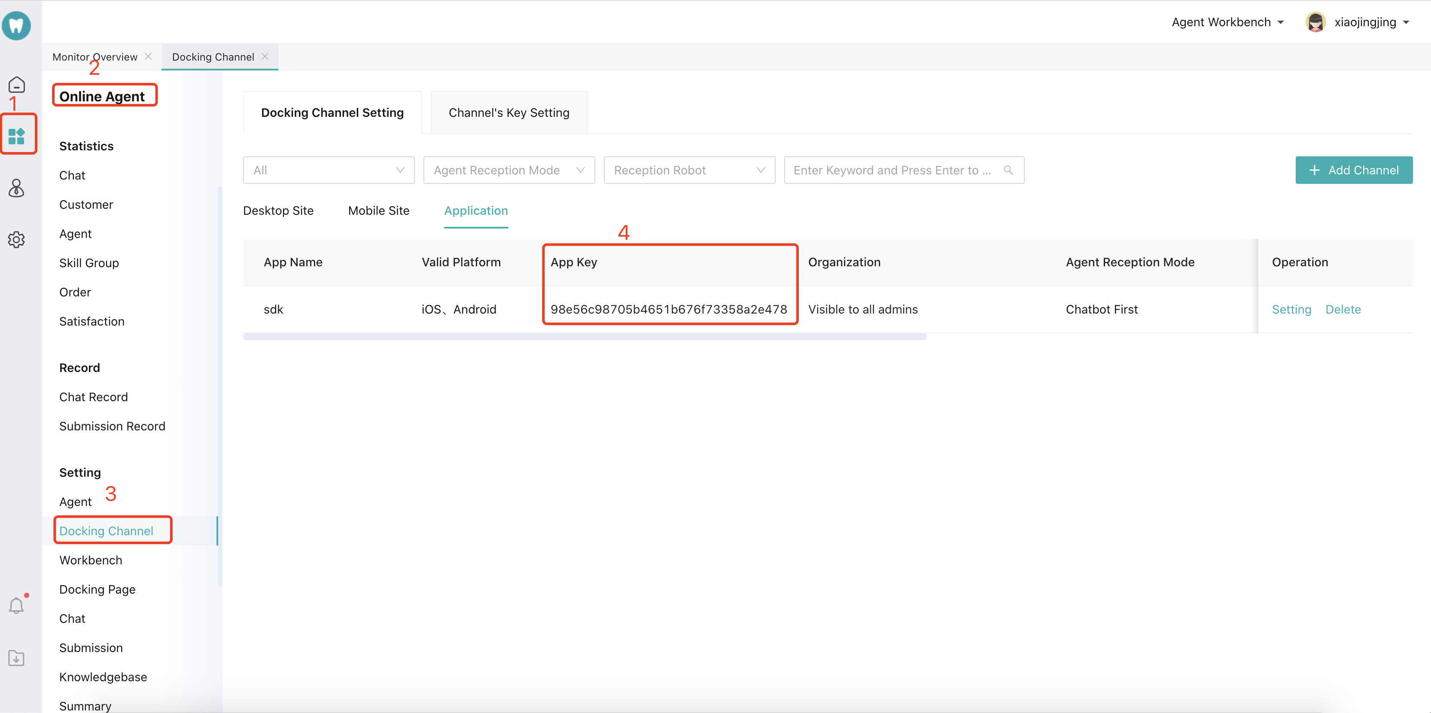
Task: Select Docking Channel in Setting menu
Action: click(106, 531)
